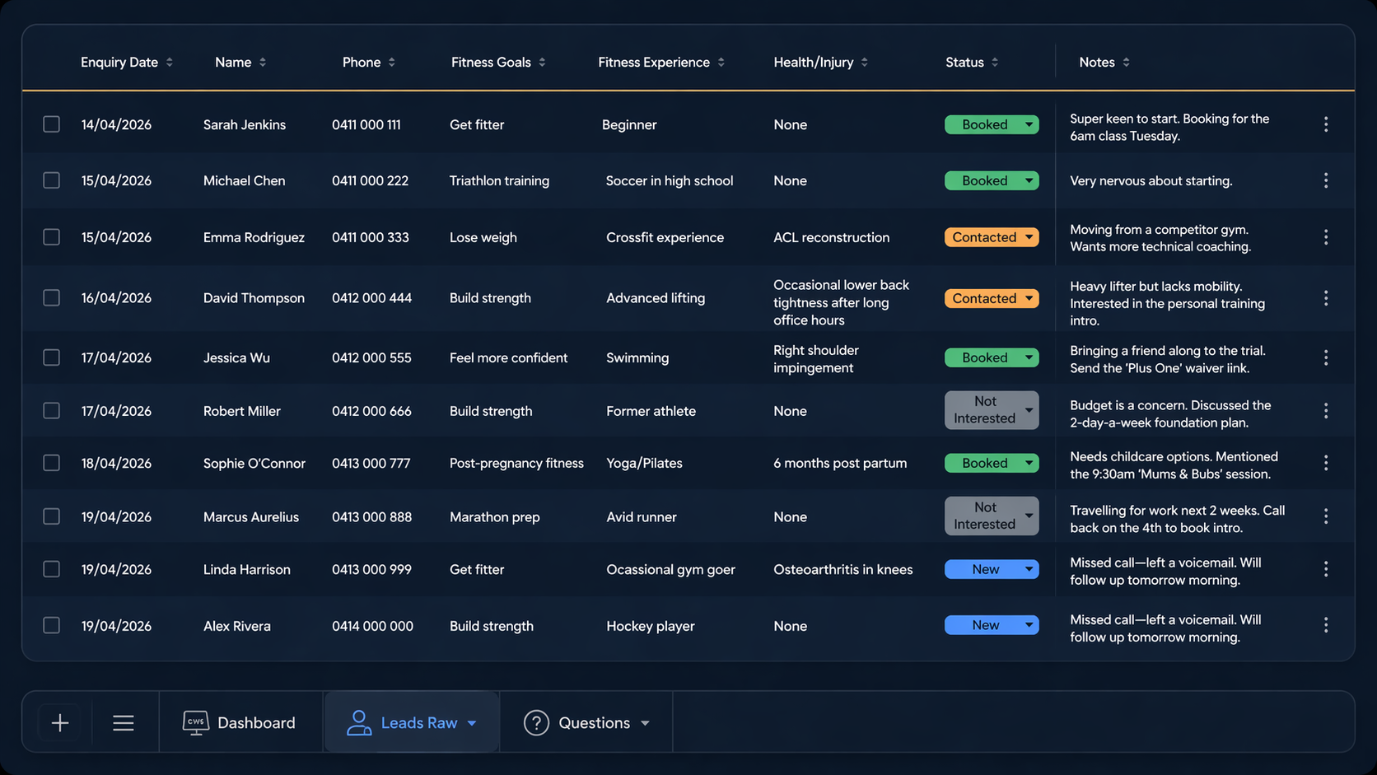1377x775 pixels.
Task: Open row menu for Robert Miller
Action: tap(1325, 410)
